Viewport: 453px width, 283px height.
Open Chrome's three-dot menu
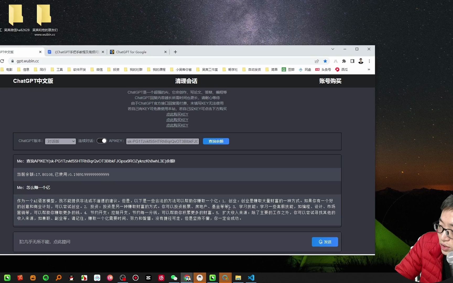point(369,61)
